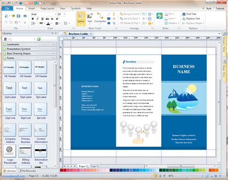The image size is (228, 180).
Task: Click the font color A icon
Action: [48, 24]
